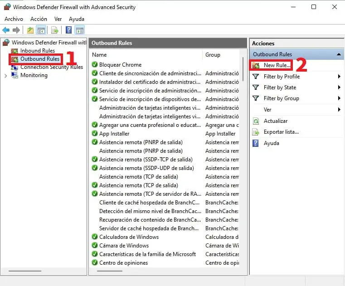Screen dimensions: 345x286
Task: Click Ayuda action in Acciones panel
Action: (271, 143)
